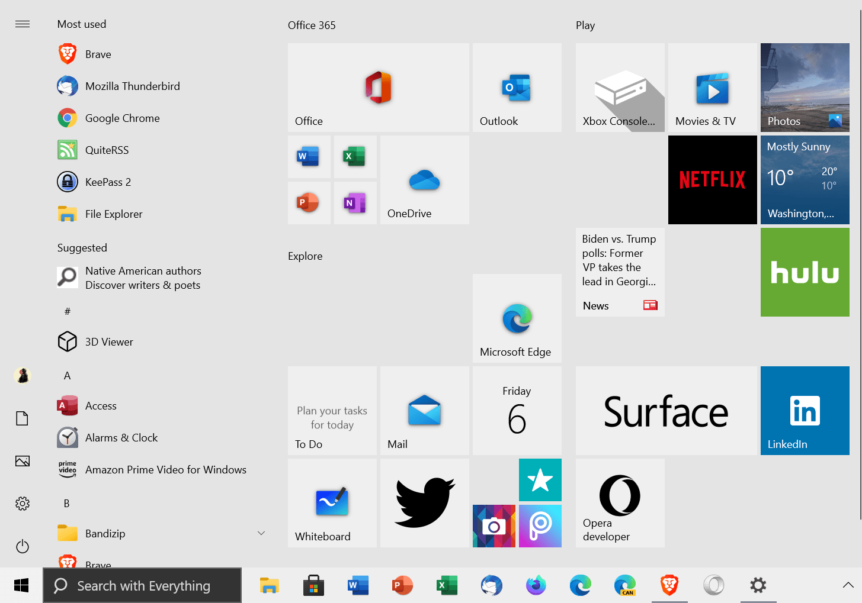Open Settings from the Start sidebar

tap(23, 504)
